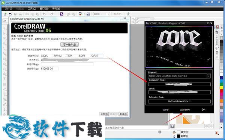Select the dark blue swatch in color palette

[221, 78]
